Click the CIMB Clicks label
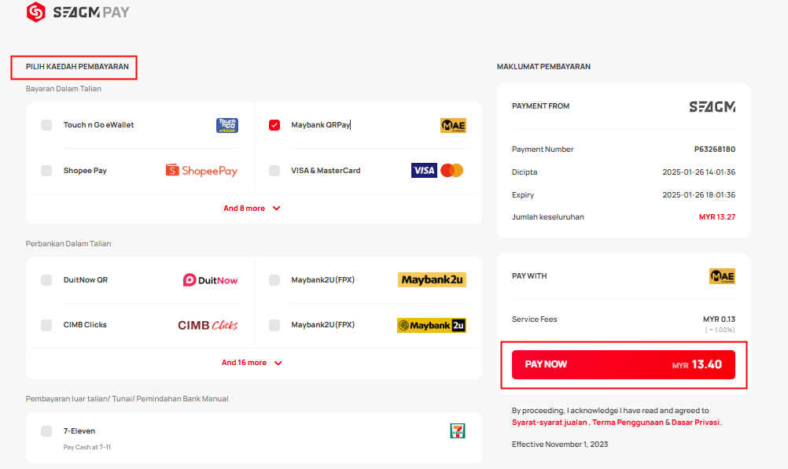788x469 pixels. [x=85, y=325]
